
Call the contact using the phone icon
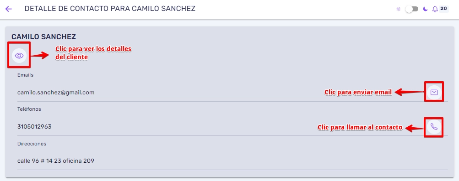click(x=434, y=127)
